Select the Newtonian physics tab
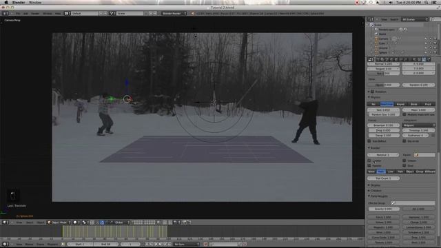The image size is (441, 248). (387, 104)
